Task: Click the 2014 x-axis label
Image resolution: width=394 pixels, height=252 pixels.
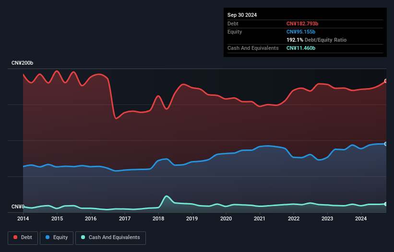Action: 23,218
